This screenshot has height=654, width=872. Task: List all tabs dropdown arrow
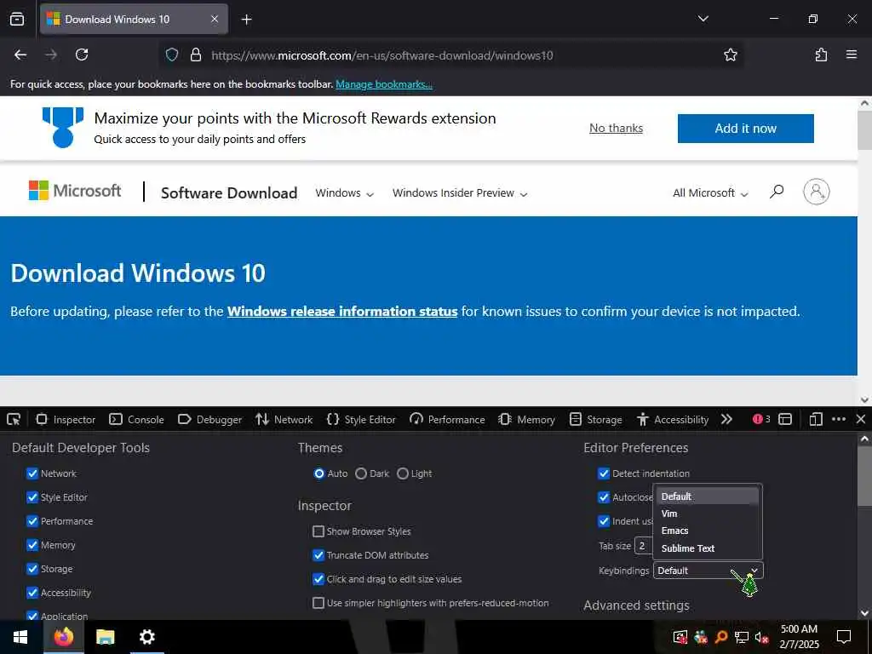pos(703,19)
